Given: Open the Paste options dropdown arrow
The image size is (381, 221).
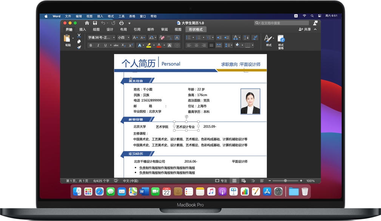Looking at the screenshot, I should coord(73,38).
